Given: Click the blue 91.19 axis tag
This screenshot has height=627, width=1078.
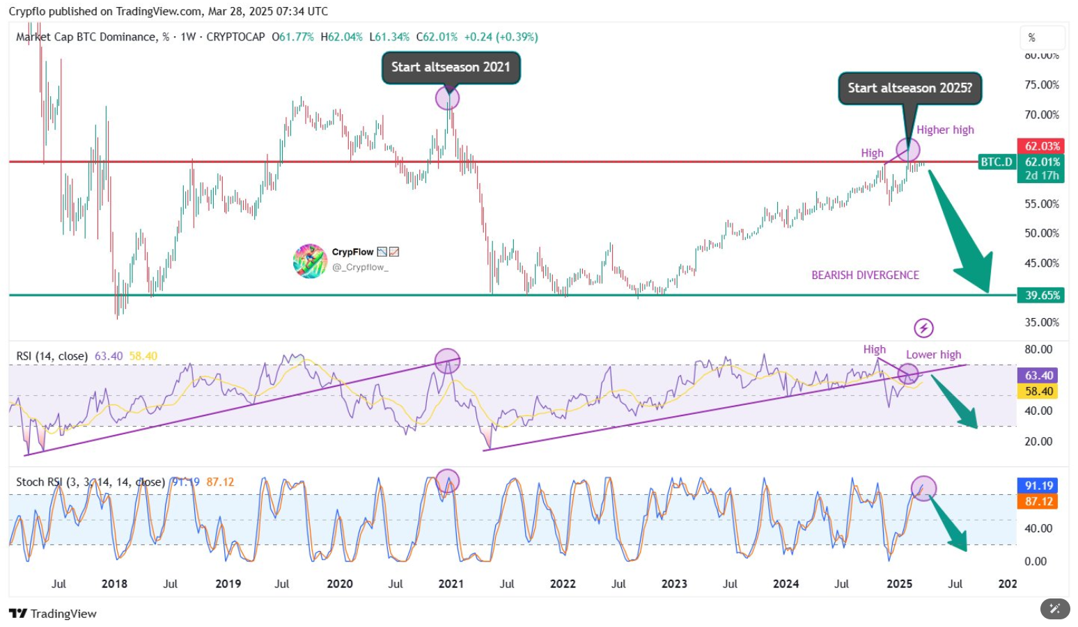Looking at the screenshot, I should click(1038, 486).
